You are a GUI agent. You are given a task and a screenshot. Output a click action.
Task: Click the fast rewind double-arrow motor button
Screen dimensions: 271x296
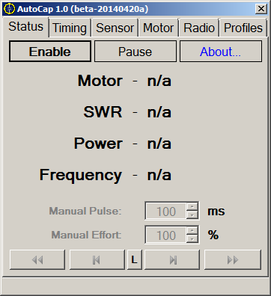point(37,260)
